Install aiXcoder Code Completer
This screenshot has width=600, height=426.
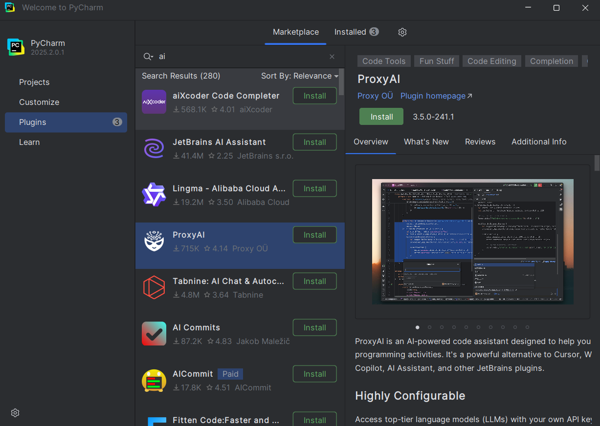click(315, 96)
